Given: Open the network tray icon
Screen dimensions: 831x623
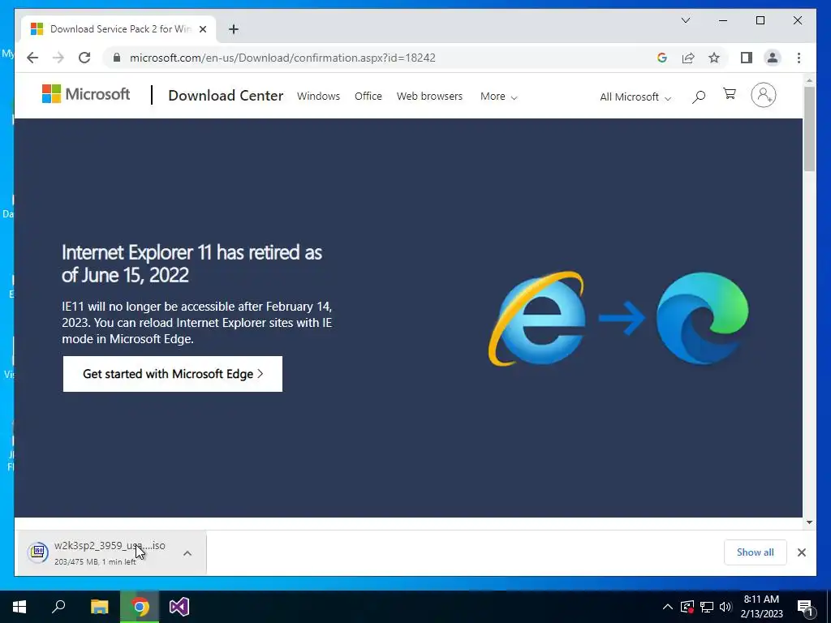Looking at the screenshot, I should (707, 607).
